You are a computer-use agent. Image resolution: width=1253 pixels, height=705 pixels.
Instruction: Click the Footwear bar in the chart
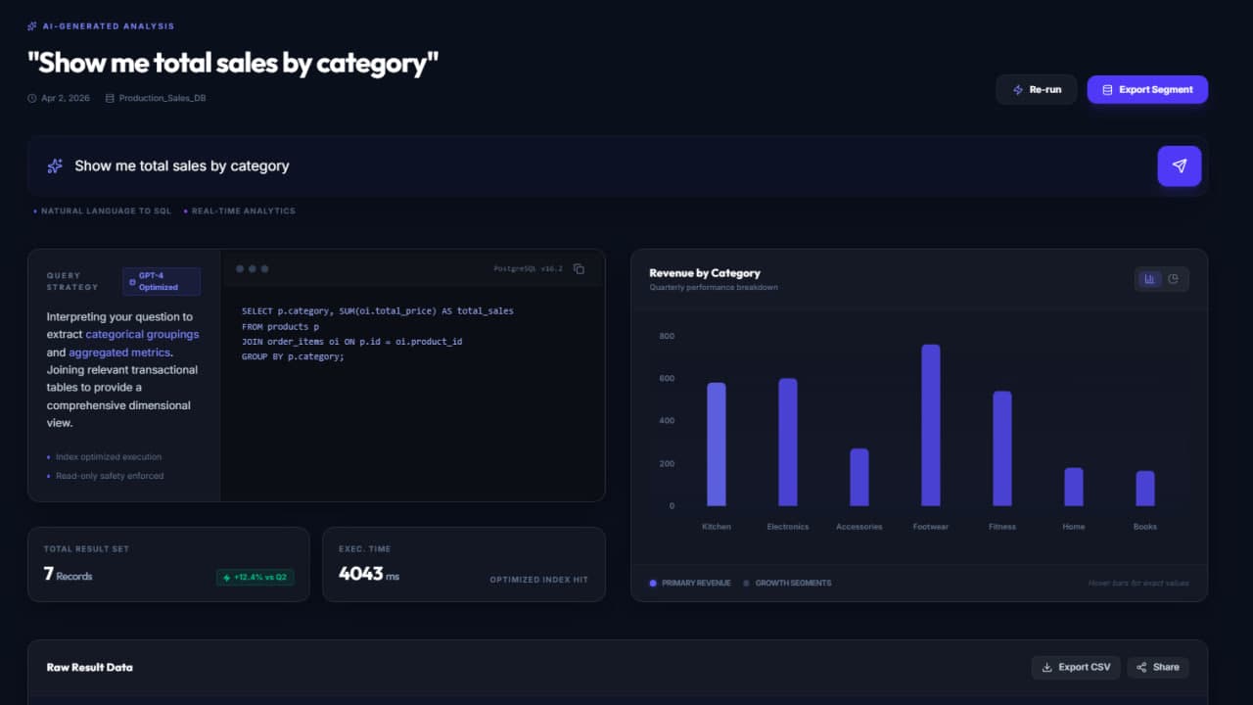coord(930,425)
